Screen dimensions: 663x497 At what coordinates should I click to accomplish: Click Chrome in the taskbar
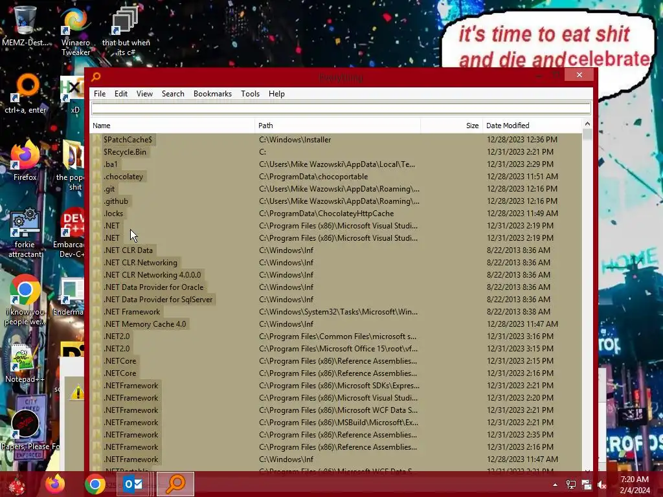pos(95,484)
